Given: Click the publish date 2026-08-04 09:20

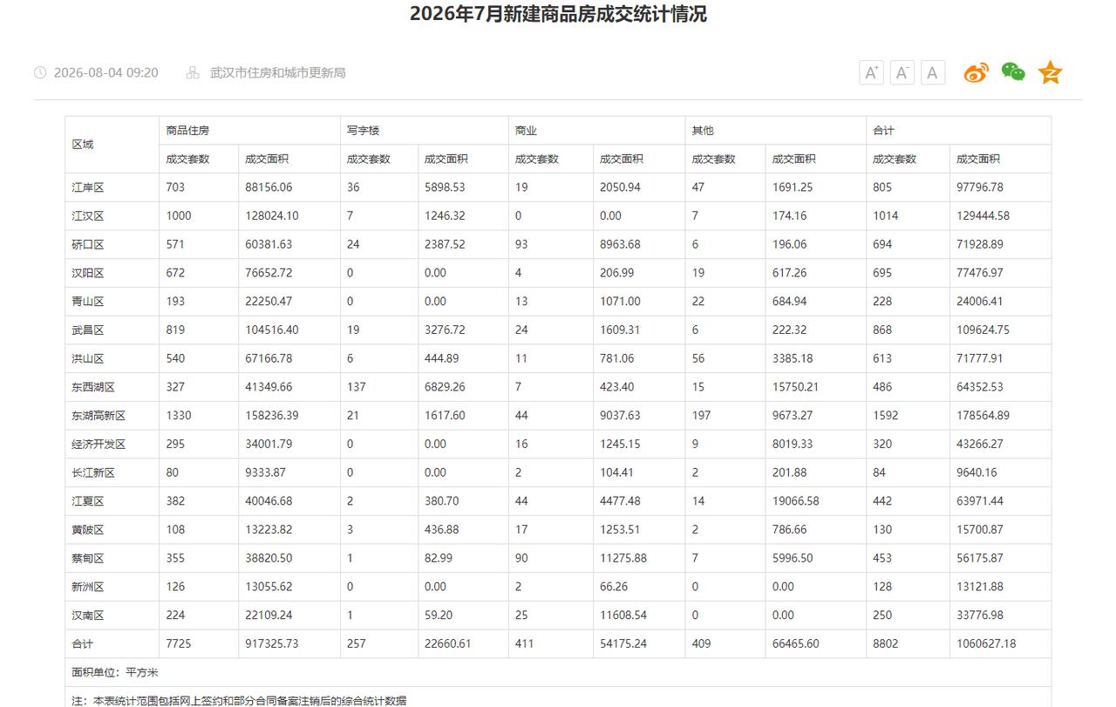Looking at the screenshot, I should (x=106, y=72).
